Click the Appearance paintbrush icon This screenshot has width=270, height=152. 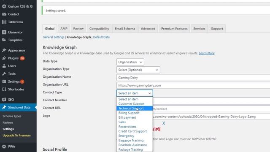tap(4, 50)
